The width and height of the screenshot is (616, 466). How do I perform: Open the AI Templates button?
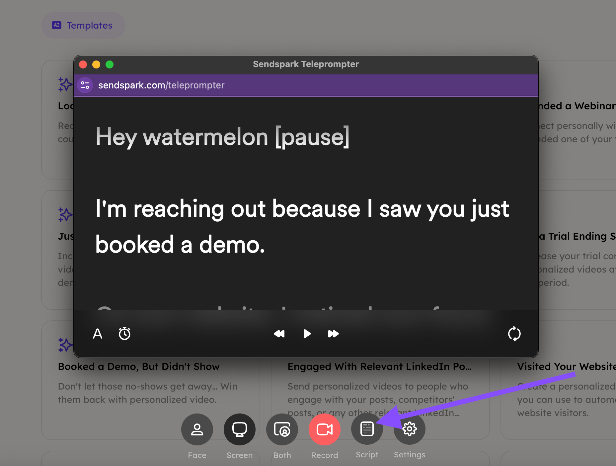coord(83,25)
